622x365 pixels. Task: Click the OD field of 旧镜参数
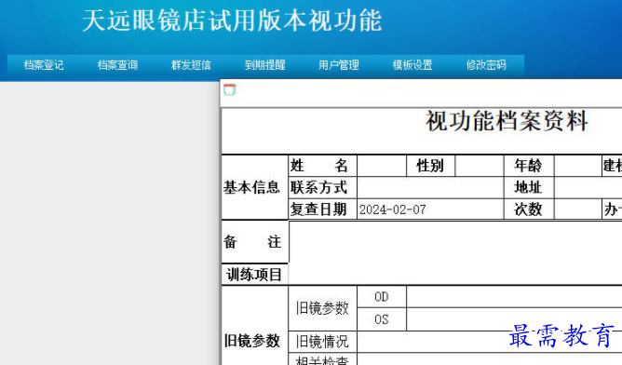(x=515, y=297)
